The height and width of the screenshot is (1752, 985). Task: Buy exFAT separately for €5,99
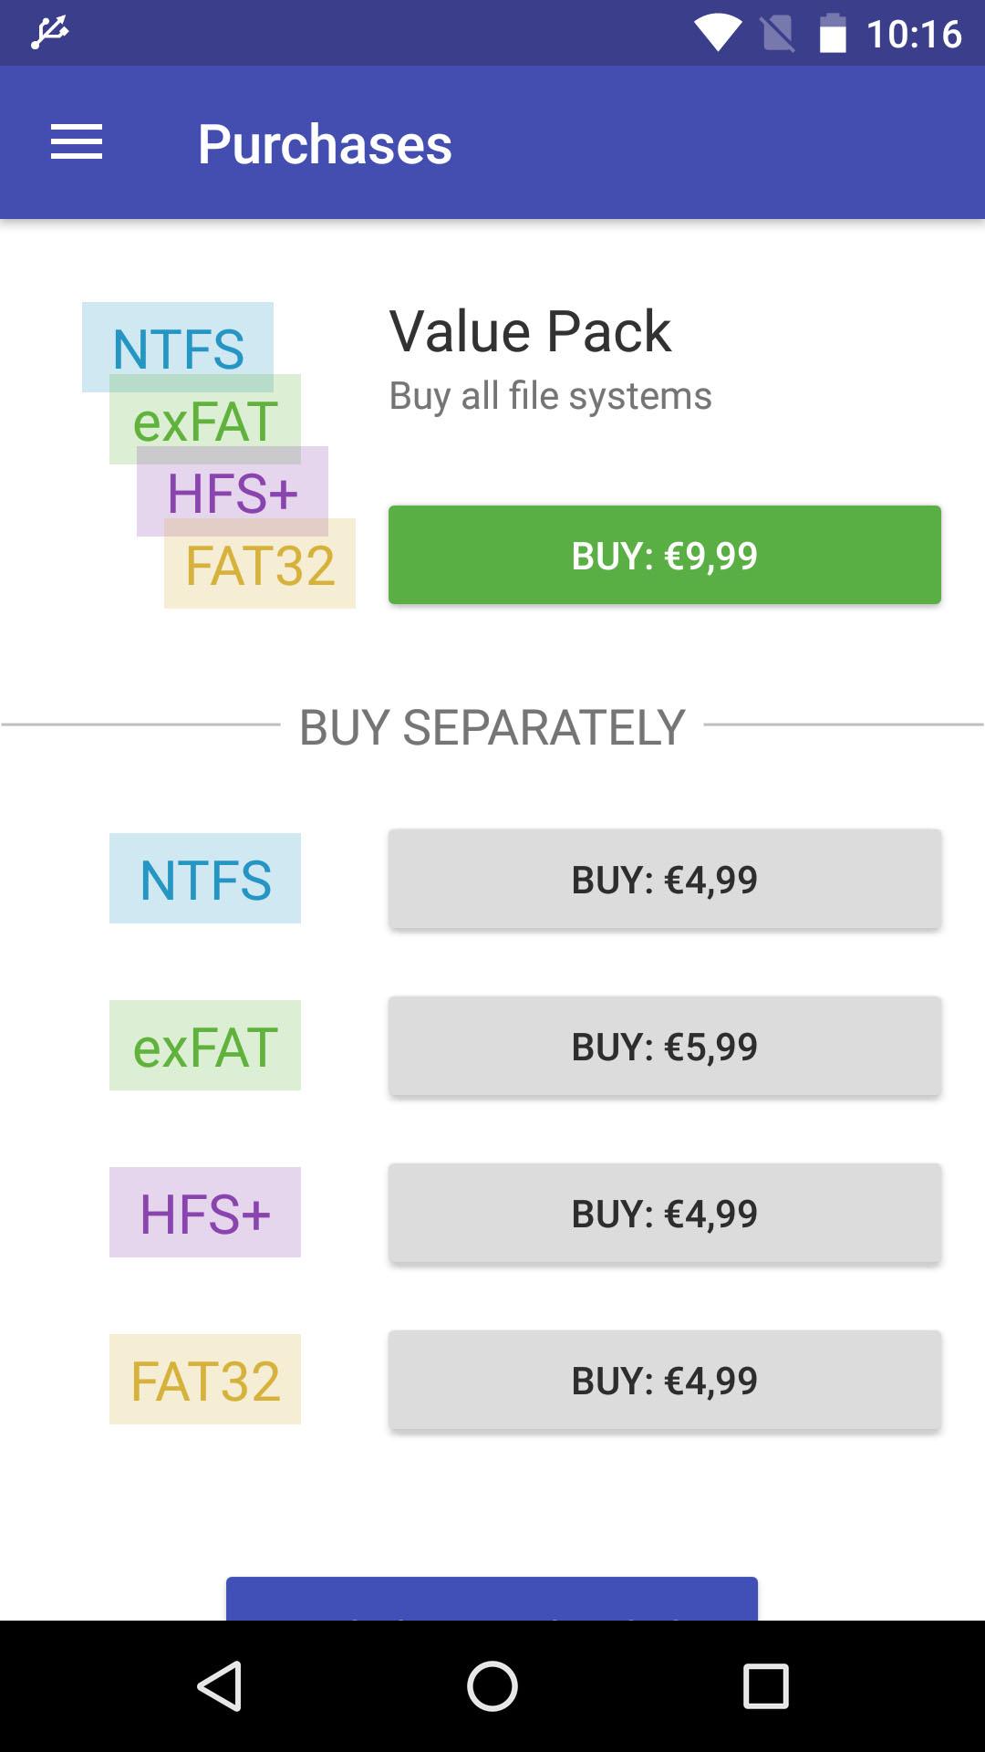664,1046
